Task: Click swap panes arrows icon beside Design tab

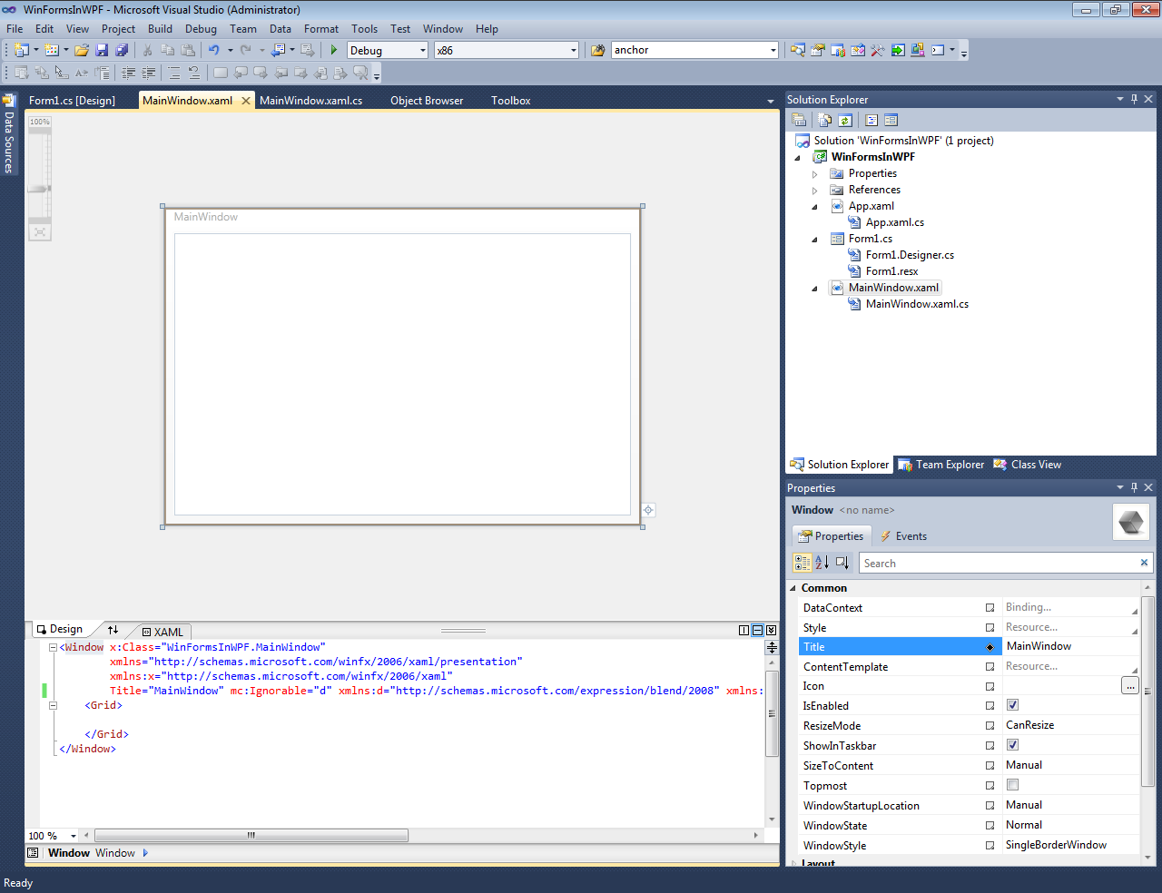Action: click(x=113, y=630)
